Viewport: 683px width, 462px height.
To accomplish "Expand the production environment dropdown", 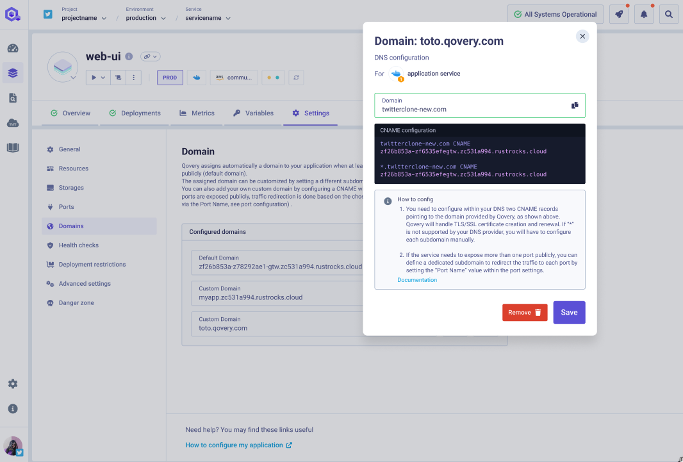I will pyautogui.click(x=146, y=19).
